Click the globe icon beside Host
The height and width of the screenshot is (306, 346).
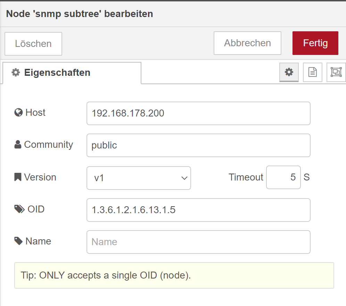19,112
